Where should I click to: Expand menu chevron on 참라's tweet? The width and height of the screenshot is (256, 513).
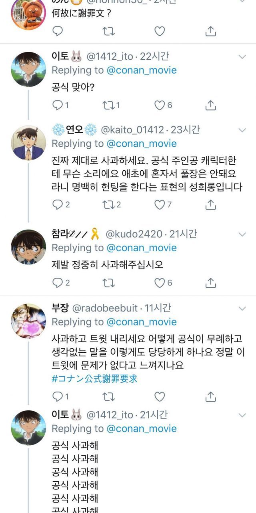(242, 234)
